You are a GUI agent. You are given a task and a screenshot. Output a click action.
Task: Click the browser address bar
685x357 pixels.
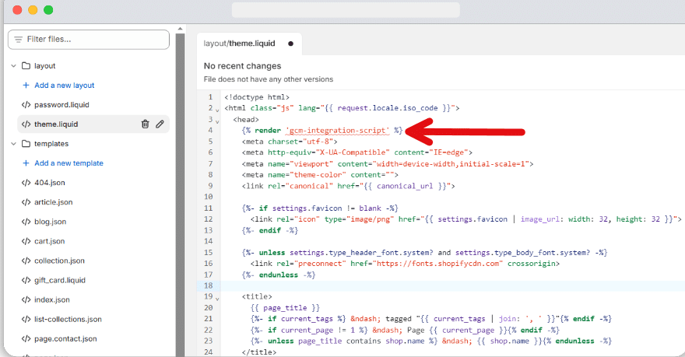pos(346,9)
